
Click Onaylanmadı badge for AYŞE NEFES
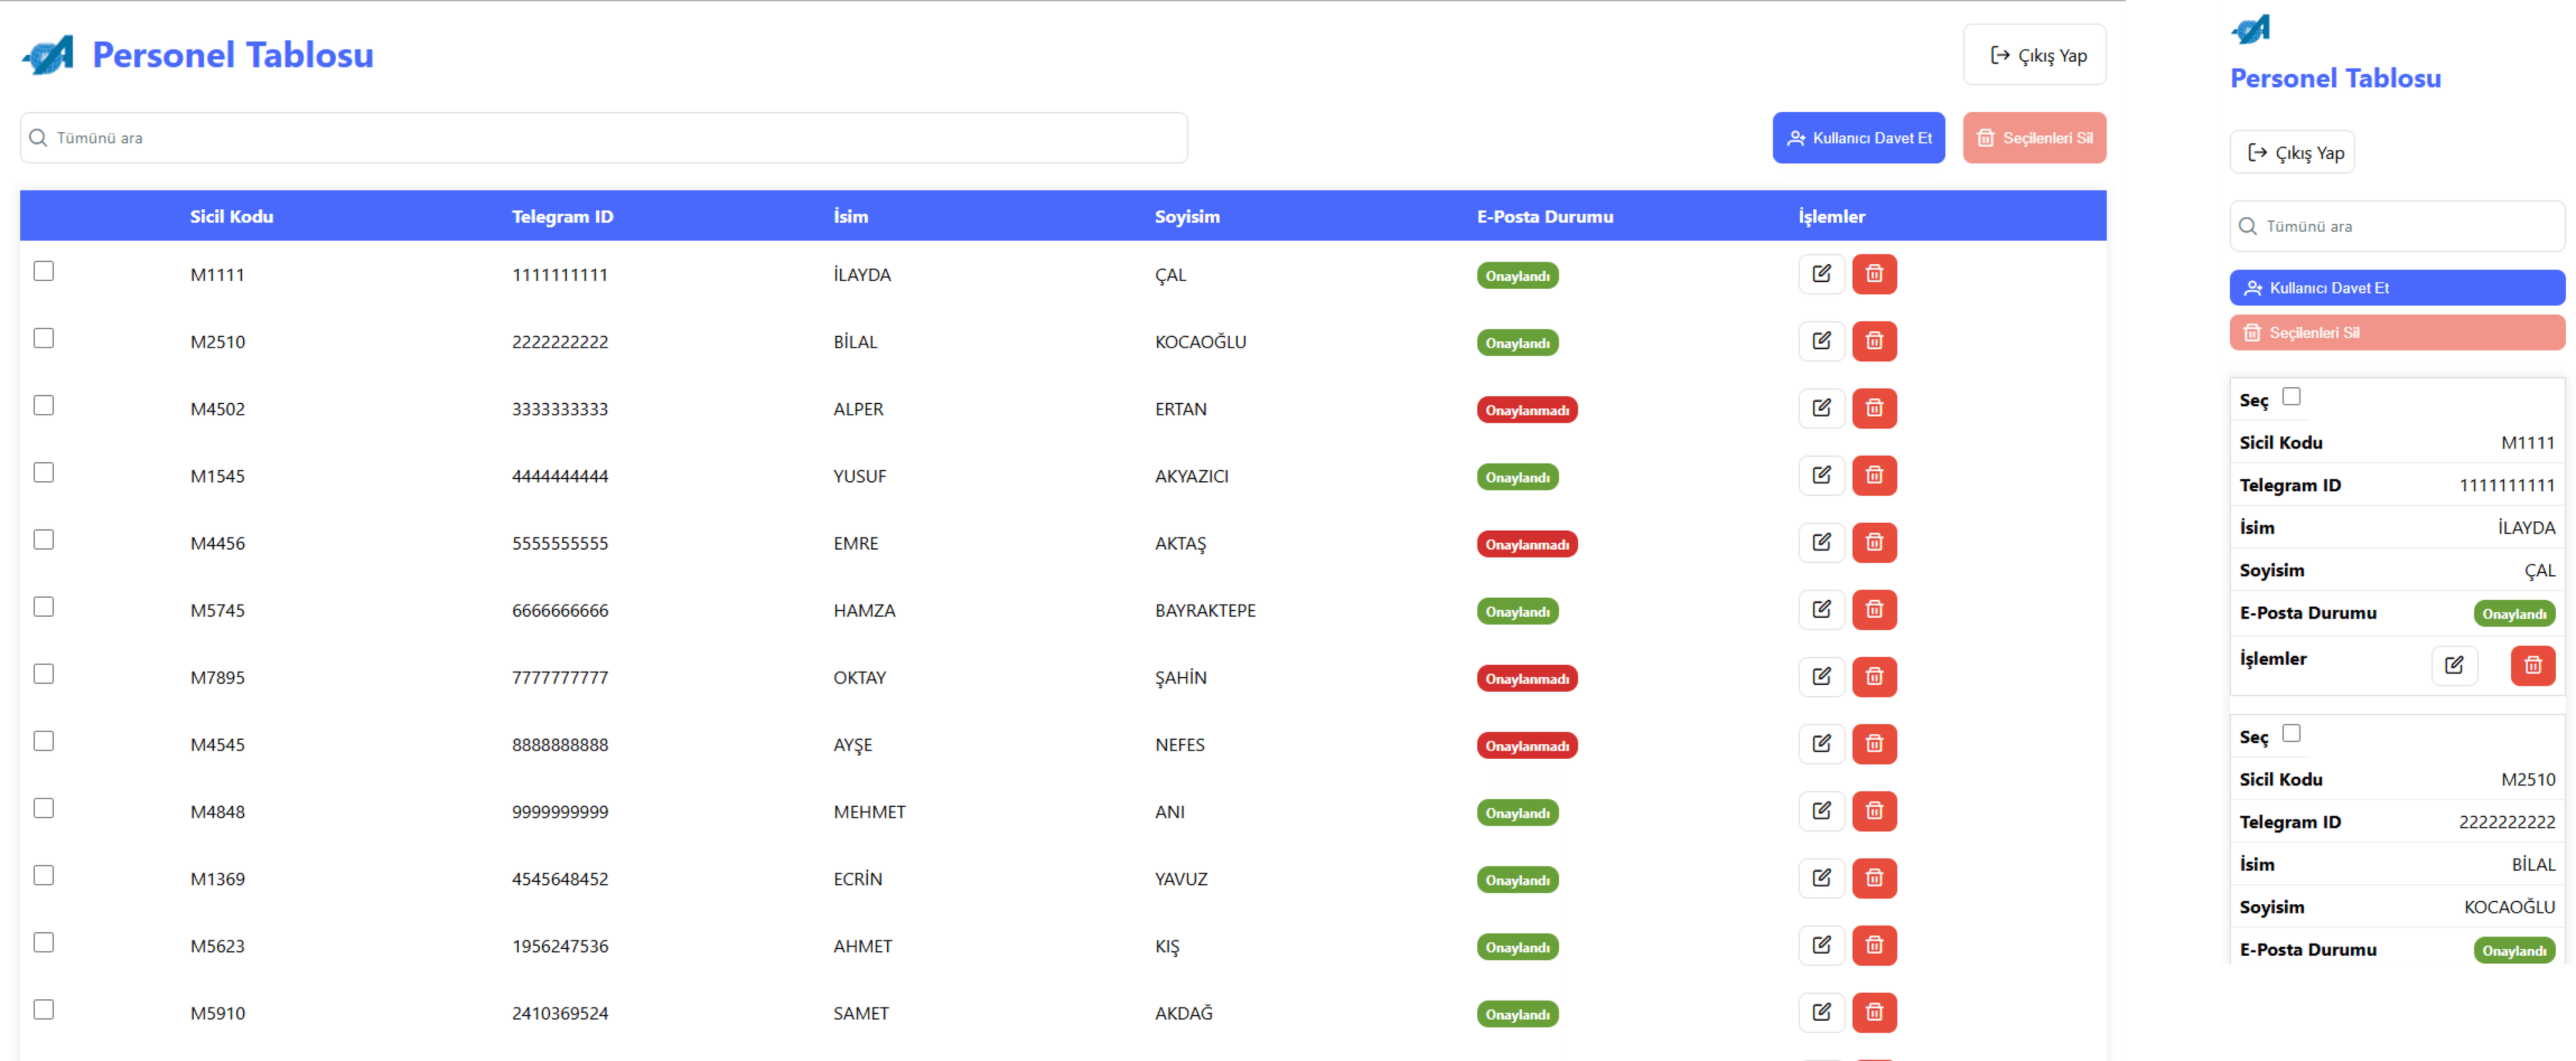point(1526,745)
